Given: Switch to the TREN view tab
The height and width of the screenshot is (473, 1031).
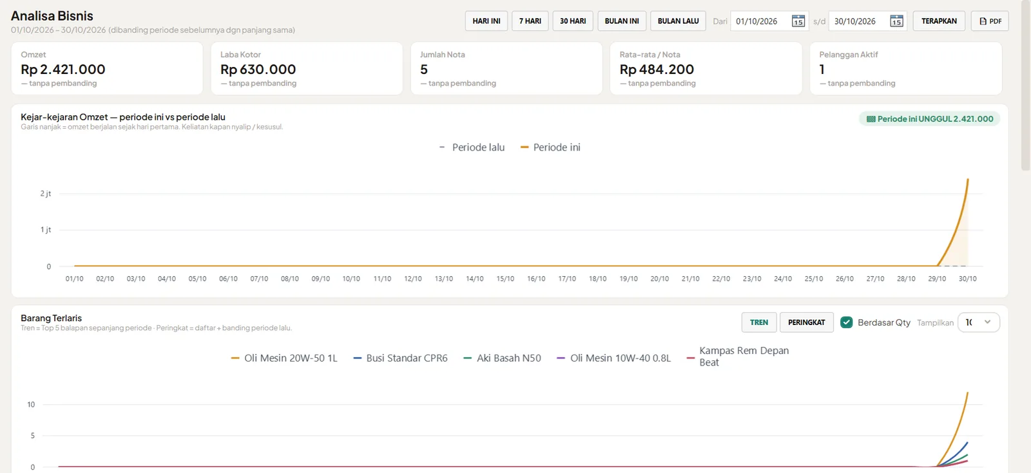Looking at the screenshot, I should point(759,322).
